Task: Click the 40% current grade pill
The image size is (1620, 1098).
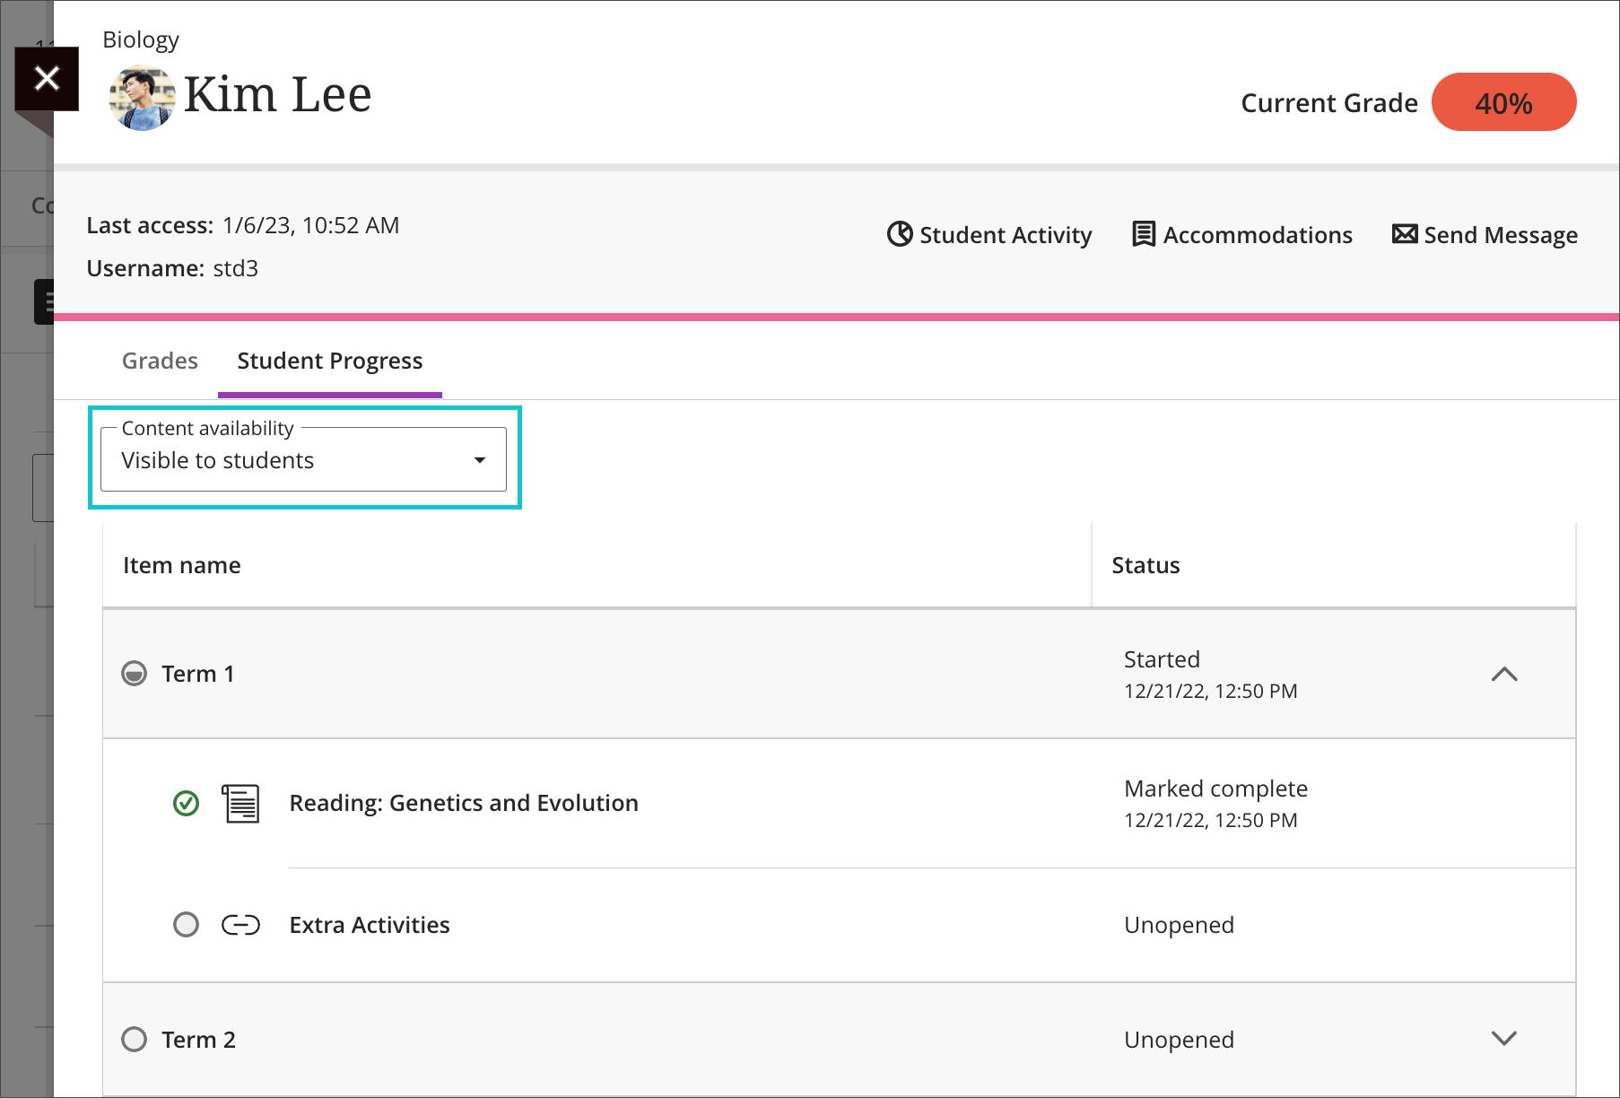Action: 1503,103
